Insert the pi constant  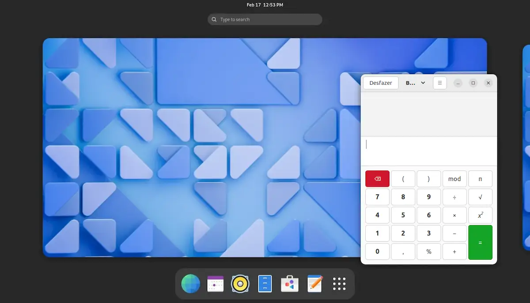coord(480,179)
